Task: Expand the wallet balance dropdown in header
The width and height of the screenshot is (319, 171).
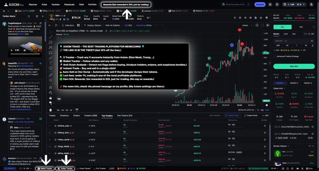Action: coord(294,4)
